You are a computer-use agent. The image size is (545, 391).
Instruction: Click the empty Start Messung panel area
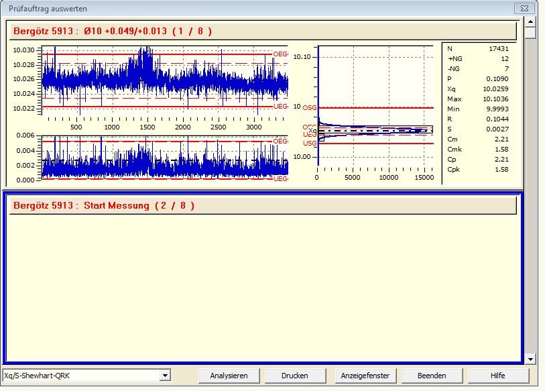tap(261, 288)
